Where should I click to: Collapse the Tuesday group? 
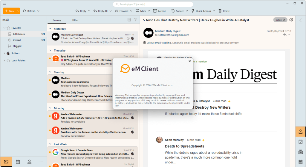(x=50, y=72)
